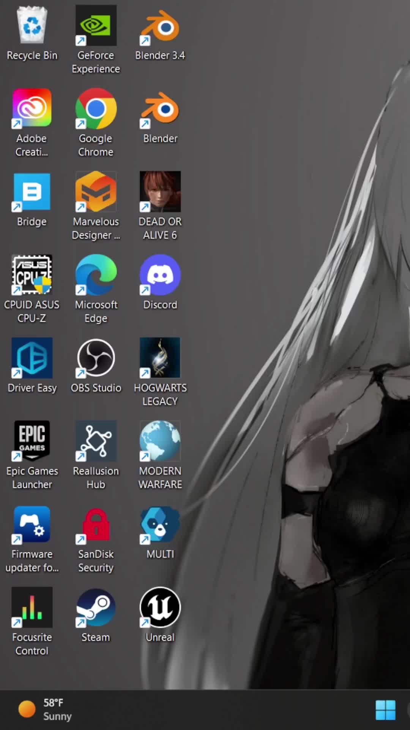410x730 pixels.
Task: Open the 58°F Sunny weather widget
Action: click(x=46, y=709)
